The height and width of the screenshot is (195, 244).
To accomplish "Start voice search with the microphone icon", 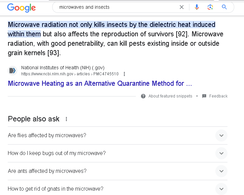I will [x=197, y=7].
